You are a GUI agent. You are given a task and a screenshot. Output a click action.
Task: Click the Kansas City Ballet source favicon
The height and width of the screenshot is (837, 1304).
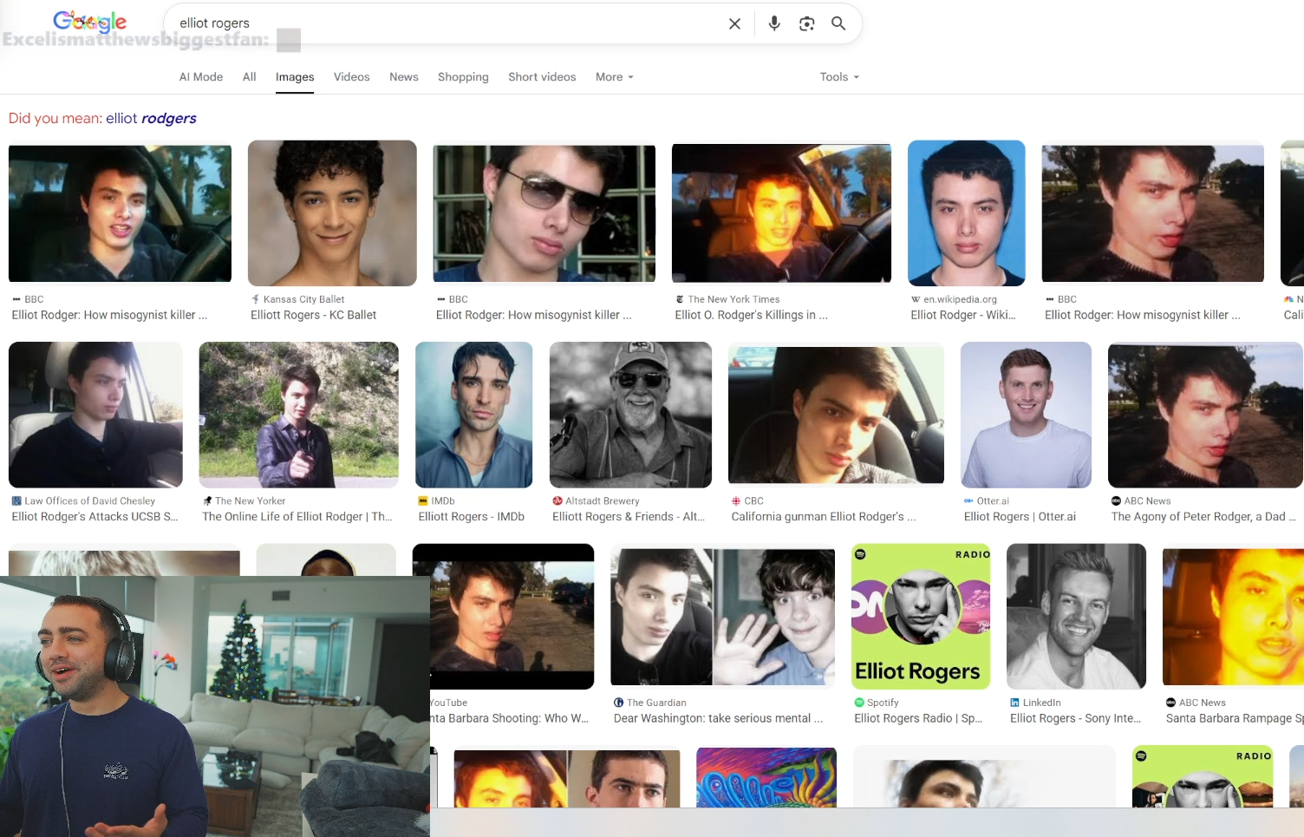coord(256,299)
